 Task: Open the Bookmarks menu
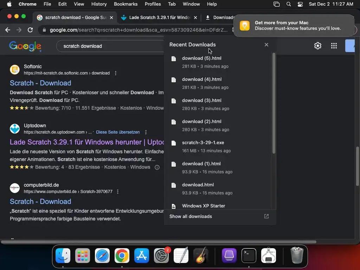point(126,4)
